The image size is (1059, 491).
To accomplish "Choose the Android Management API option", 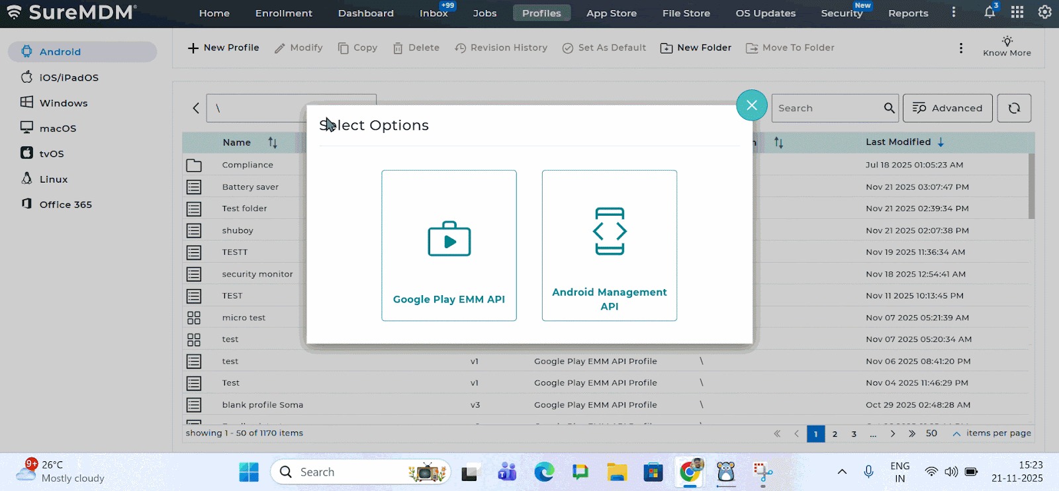I will point(609,246).
